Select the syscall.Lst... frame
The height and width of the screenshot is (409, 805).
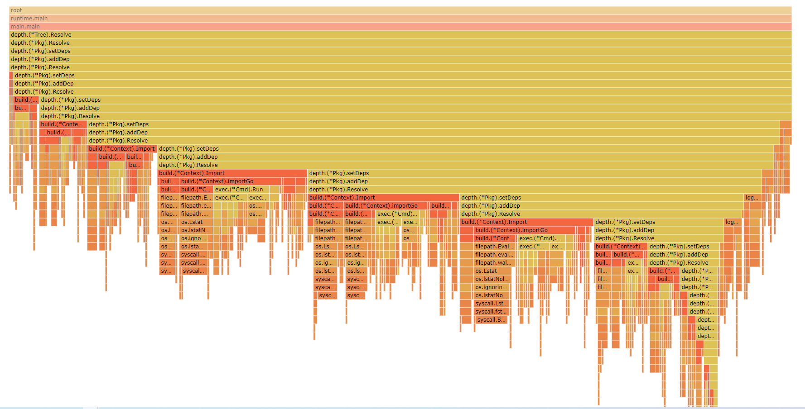[x=491, y=303]
